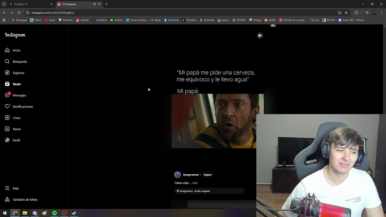Mute the reel with speaker button
386x217 pixels.
(260, 36)
